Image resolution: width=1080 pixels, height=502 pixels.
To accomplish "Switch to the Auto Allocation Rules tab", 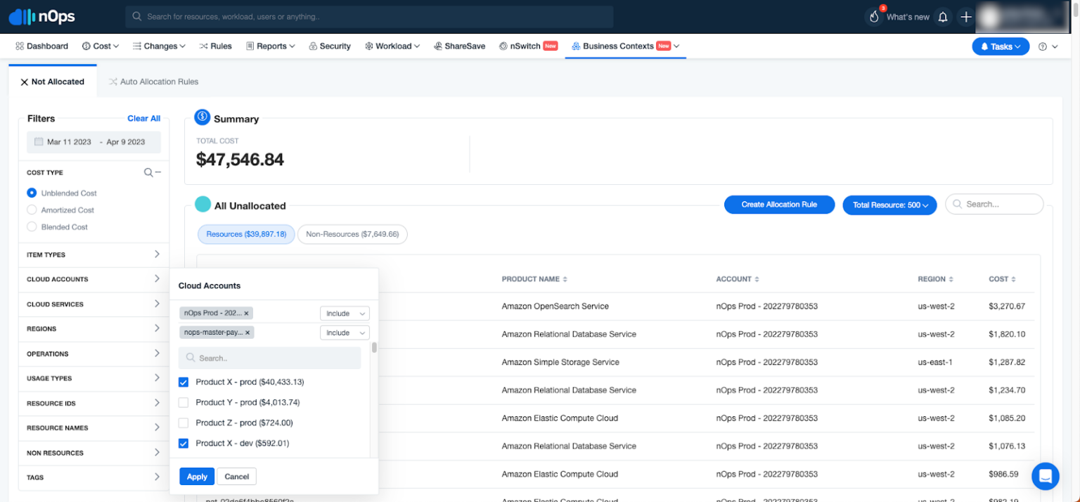I will point(153,81).
